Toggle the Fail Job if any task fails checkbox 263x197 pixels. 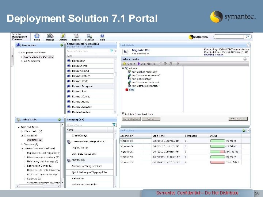tap(123, 114)
